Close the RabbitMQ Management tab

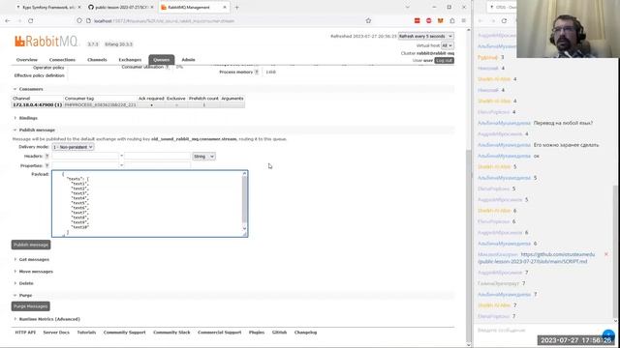pos(225,7)
